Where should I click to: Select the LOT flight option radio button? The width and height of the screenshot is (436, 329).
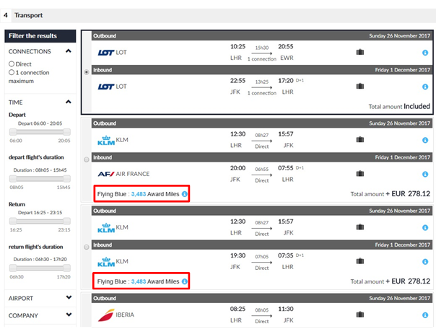pos(87,71)
